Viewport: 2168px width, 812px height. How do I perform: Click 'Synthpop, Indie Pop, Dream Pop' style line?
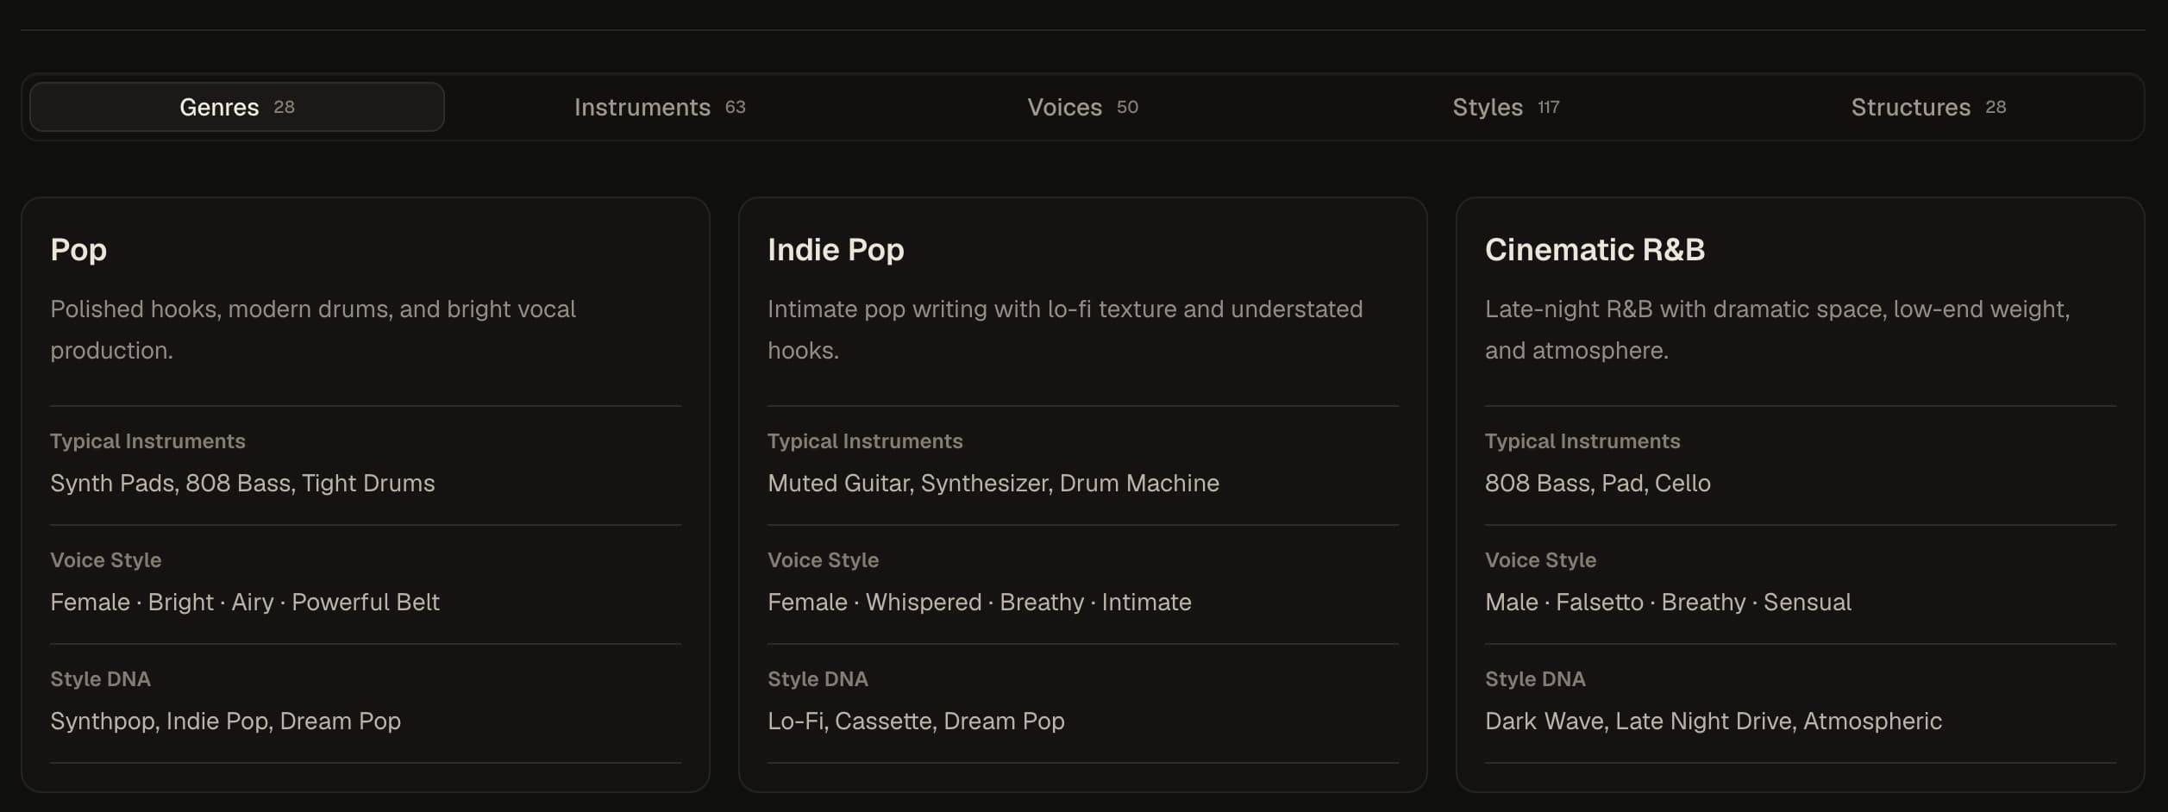[225, 721]
